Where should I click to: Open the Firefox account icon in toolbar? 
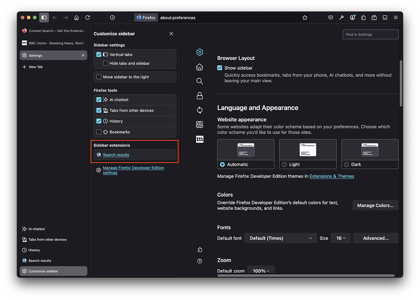click(x=353, y=18)
